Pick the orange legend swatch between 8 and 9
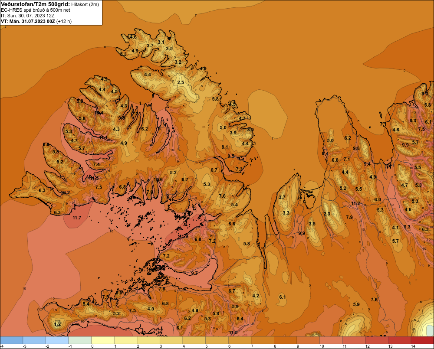The image size is (434, 349). click(286, 340)
